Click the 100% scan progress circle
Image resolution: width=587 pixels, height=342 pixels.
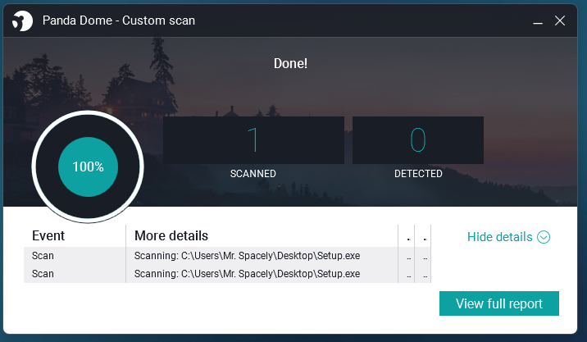[x=88, y=166]
